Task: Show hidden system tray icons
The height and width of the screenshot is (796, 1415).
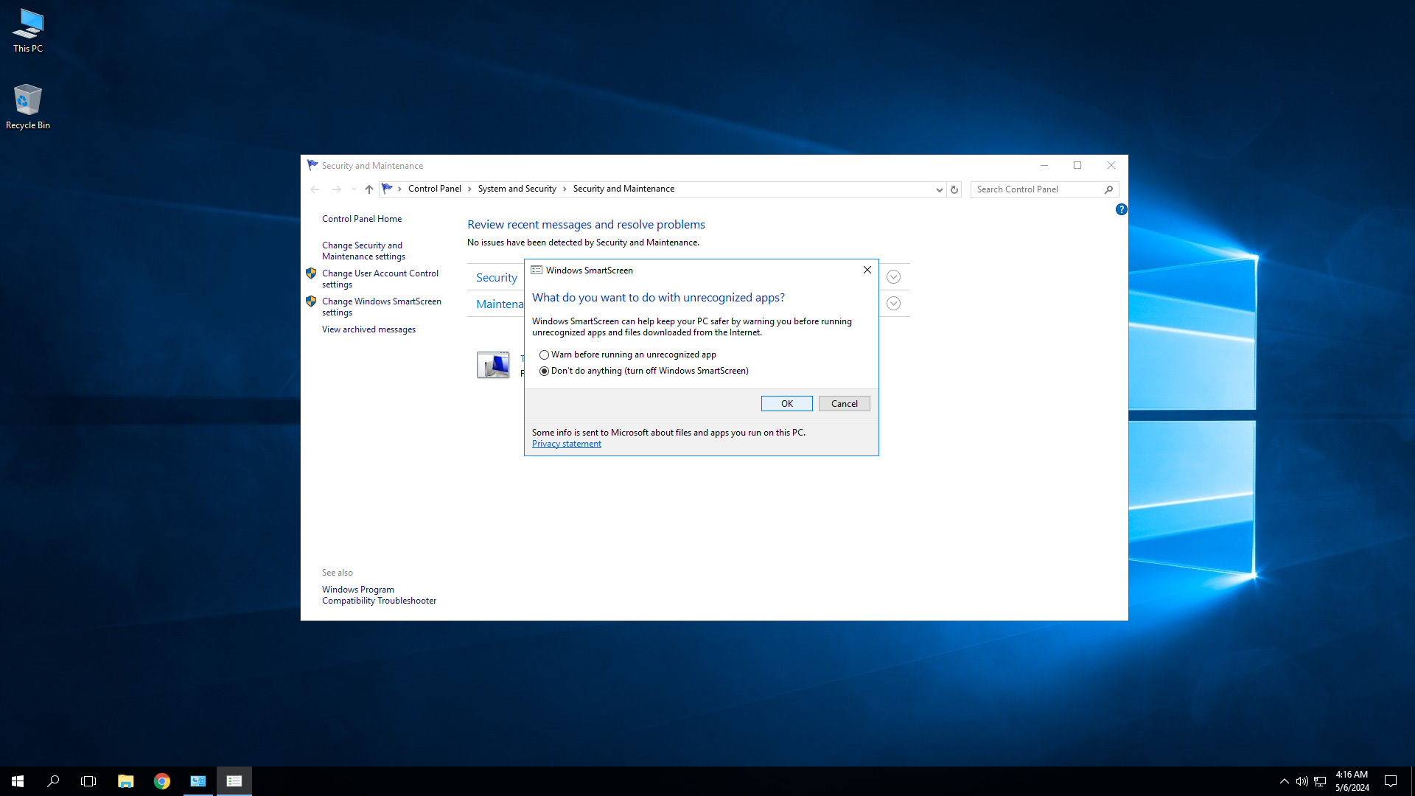Action: coord(1284,781)
